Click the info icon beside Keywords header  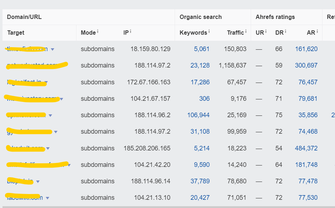pyautogui.click(x=209, y=31)
